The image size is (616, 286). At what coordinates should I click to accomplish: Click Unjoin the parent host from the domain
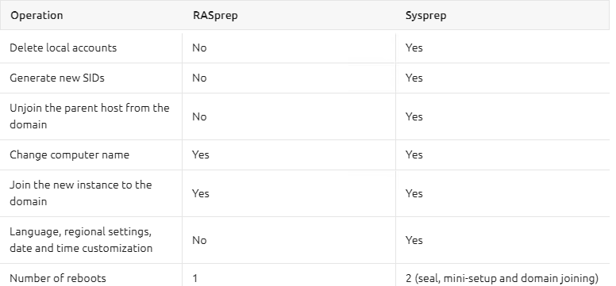(x=90, y=116)
